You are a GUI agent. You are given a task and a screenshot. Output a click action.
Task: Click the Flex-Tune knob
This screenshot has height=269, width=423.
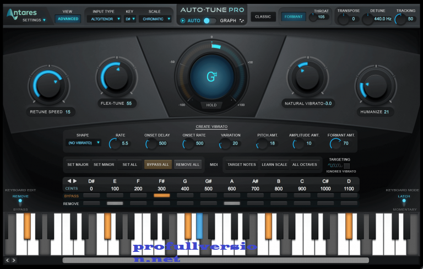click(x=117, y=78)
